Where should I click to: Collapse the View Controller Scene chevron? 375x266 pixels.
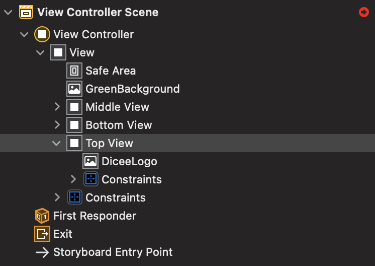[8, 12]
